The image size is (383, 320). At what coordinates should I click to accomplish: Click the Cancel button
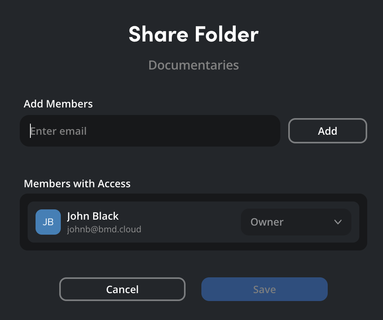(x=122, y=289)
